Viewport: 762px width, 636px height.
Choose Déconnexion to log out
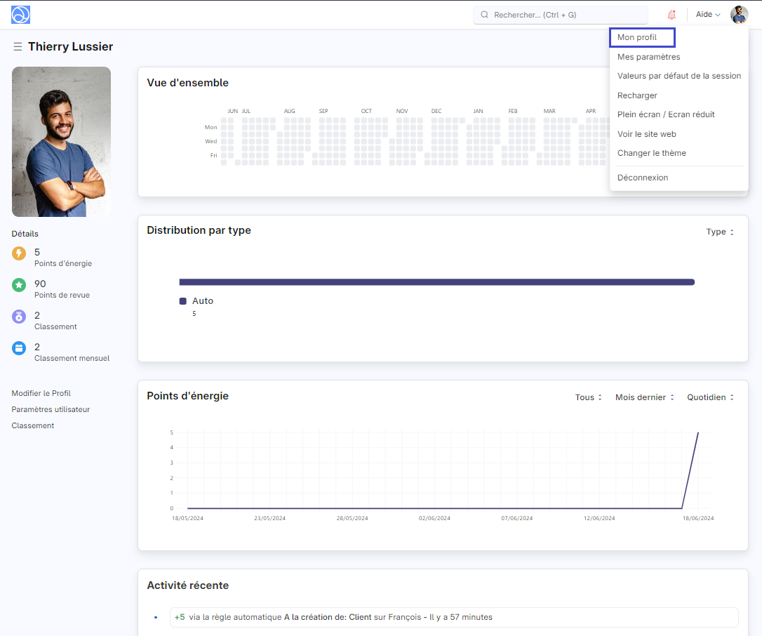pos(643,178)
